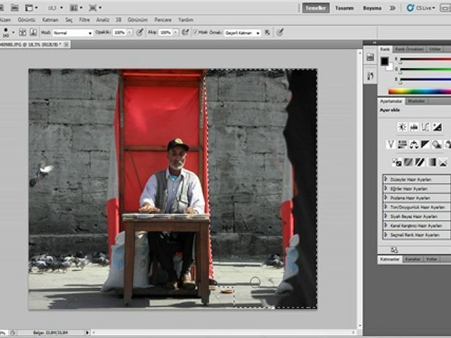Screen dimensions: 451x338
Task: Open the Filtre menu
Action: pos(84,20)
